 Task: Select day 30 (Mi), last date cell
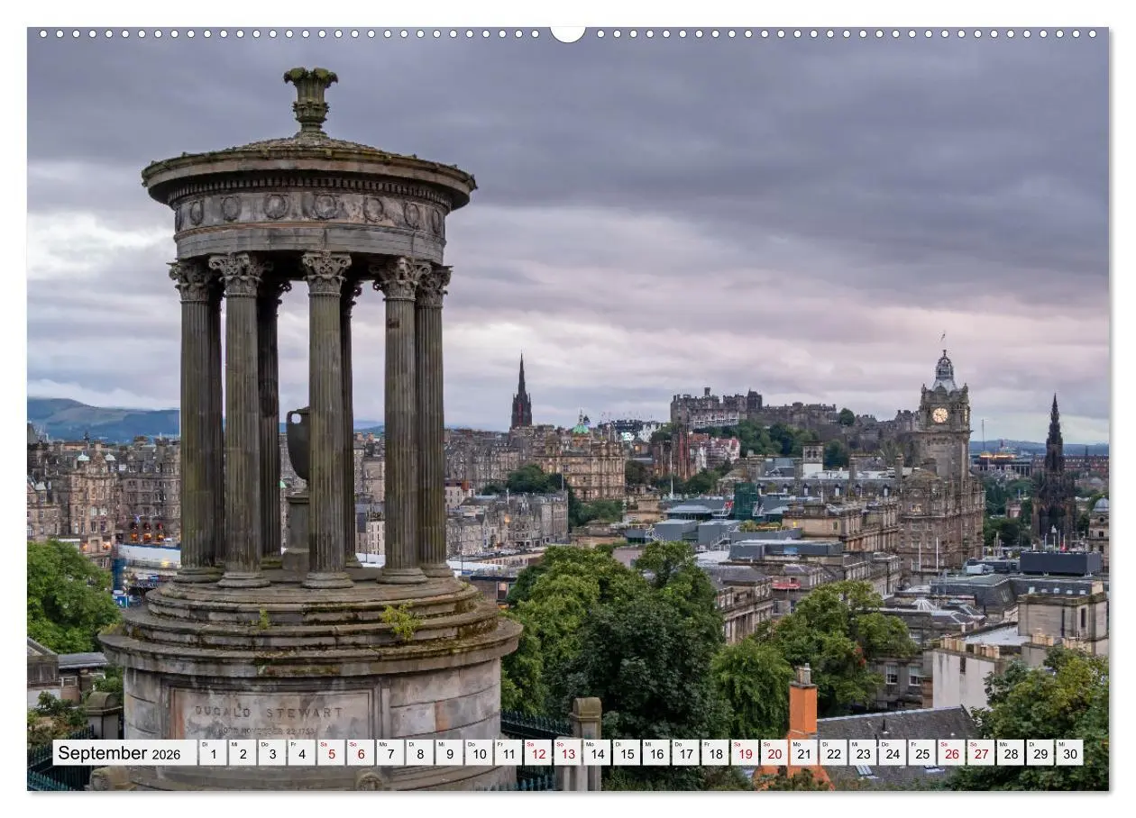pos(1069,753)
